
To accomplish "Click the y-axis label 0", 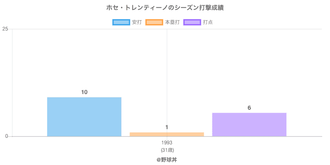I will click(x=7, y=136).
